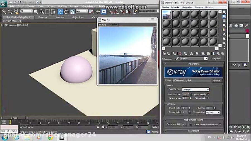Select the Link tool in main toolbar

click(4, 11)
